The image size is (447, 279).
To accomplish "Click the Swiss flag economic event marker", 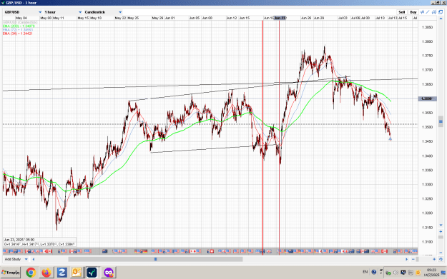I will pos(211,251).
